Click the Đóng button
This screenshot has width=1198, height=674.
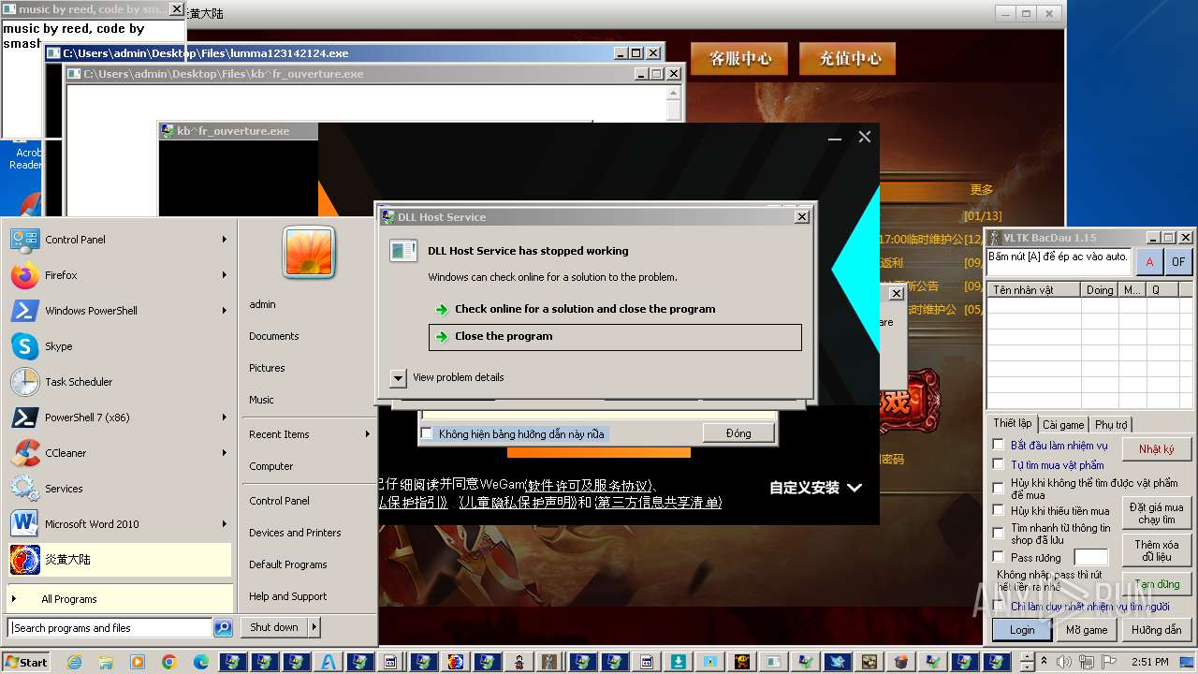tap(738, 433)
